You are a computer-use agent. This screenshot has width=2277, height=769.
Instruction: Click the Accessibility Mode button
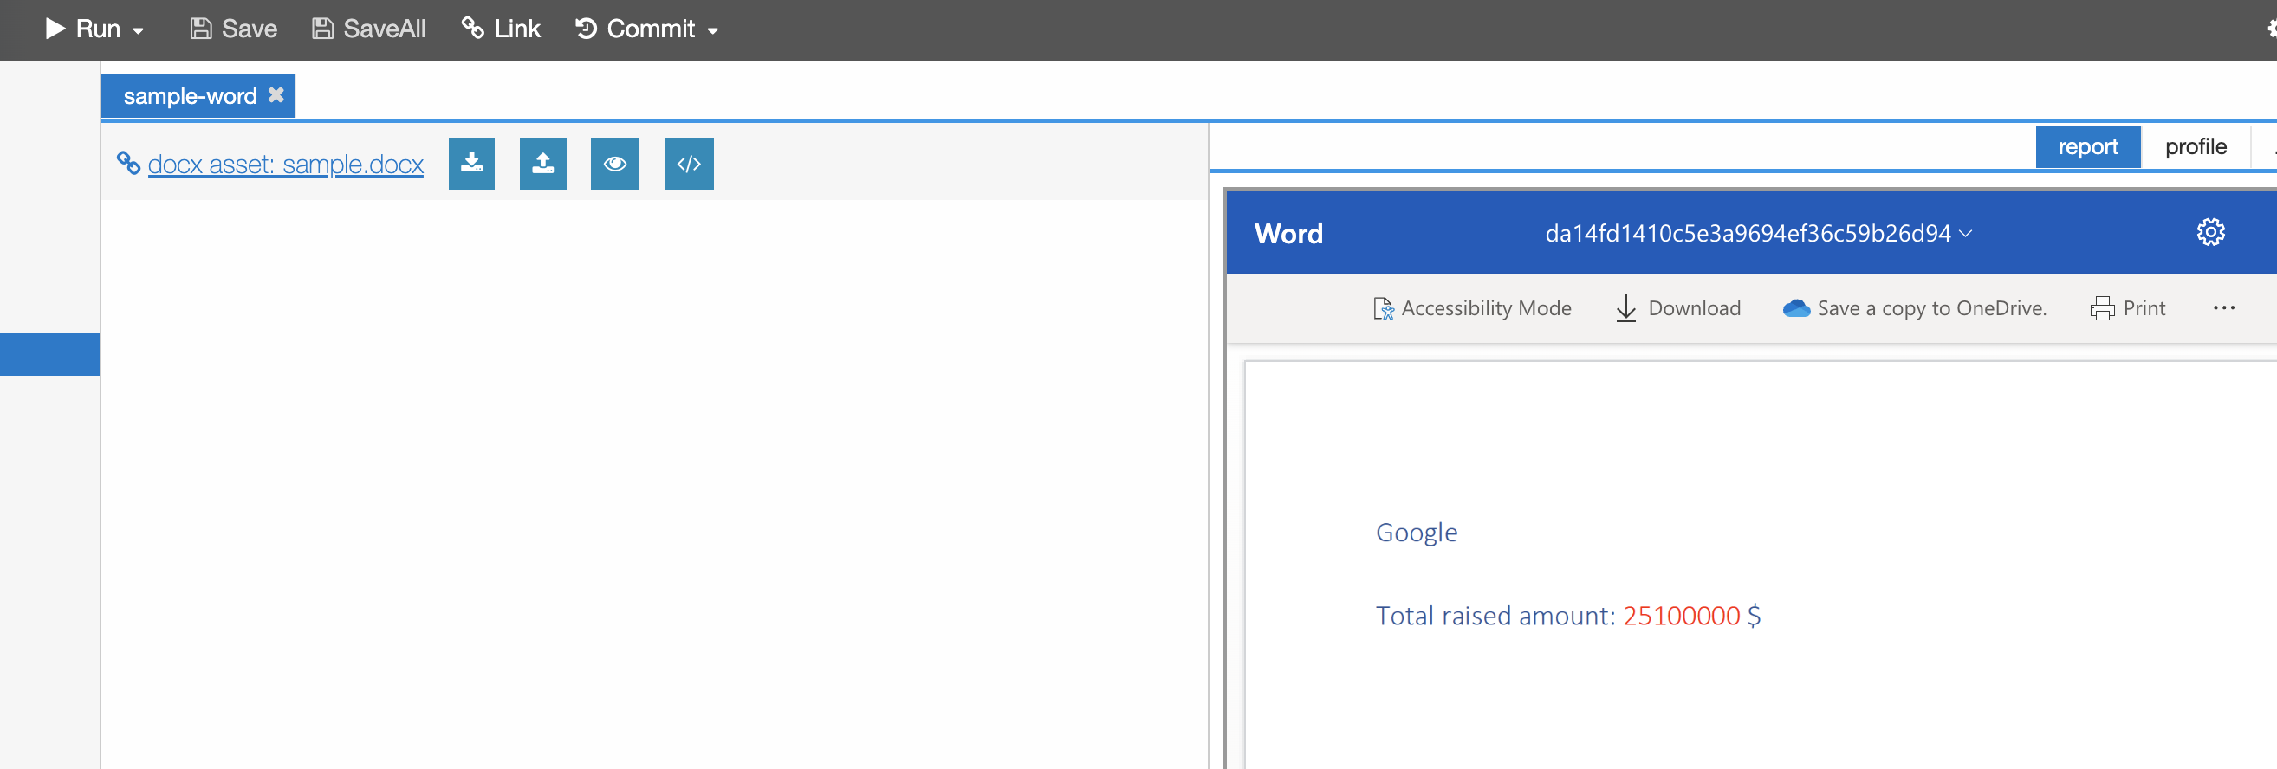pos(1472,308)
